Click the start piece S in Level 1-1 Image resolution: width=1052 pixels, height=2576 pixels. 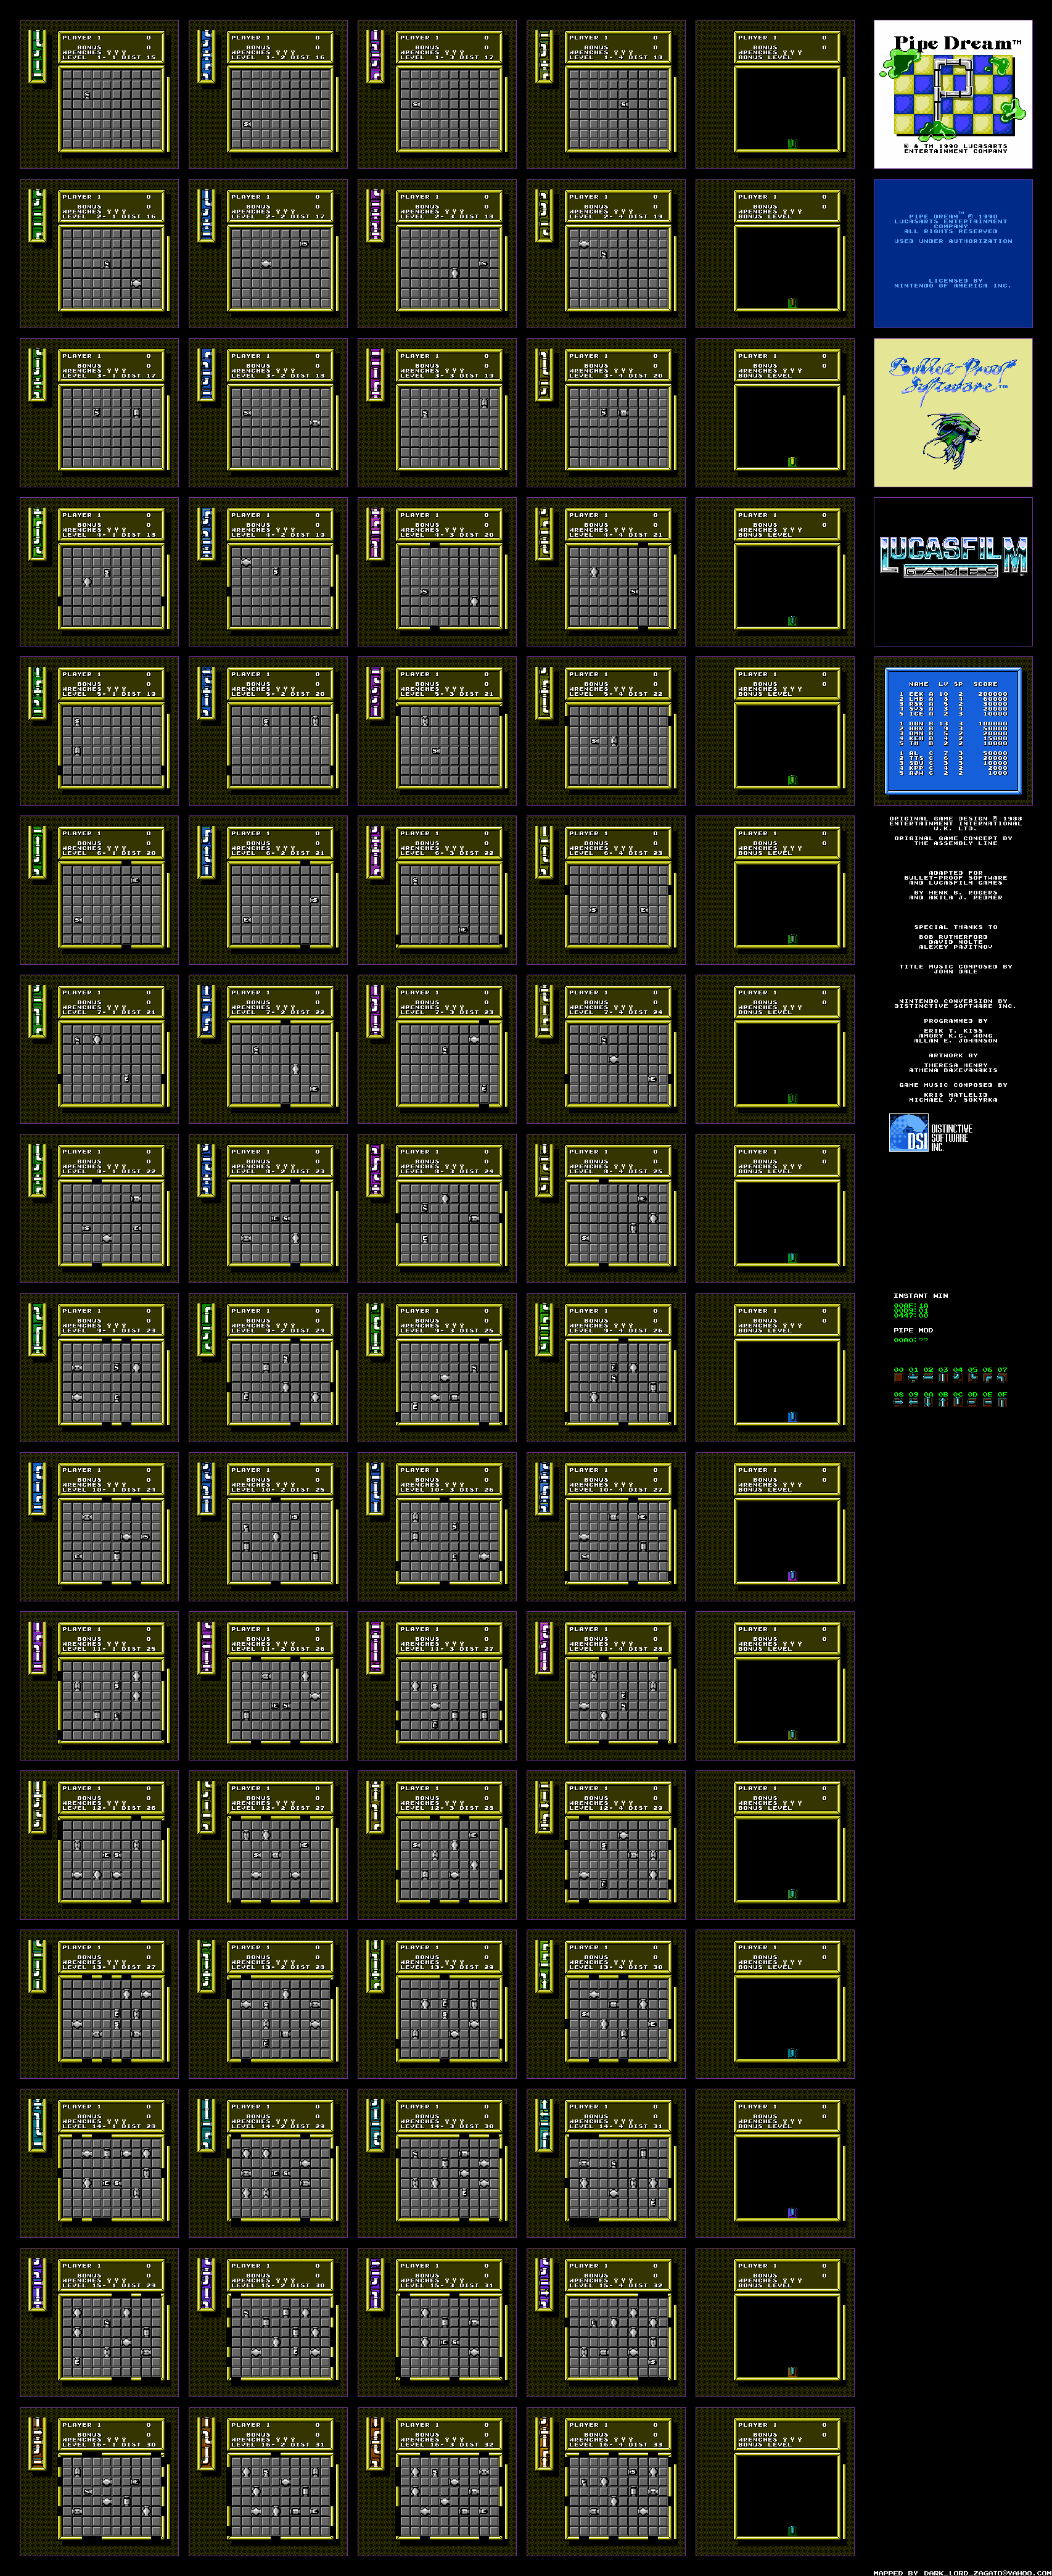[x=87, y=95]
